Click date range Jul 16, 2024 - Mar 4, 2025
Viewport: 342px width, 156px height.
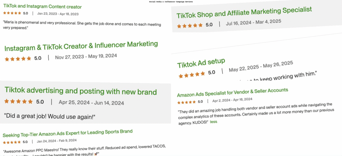(x=253, y=22)
